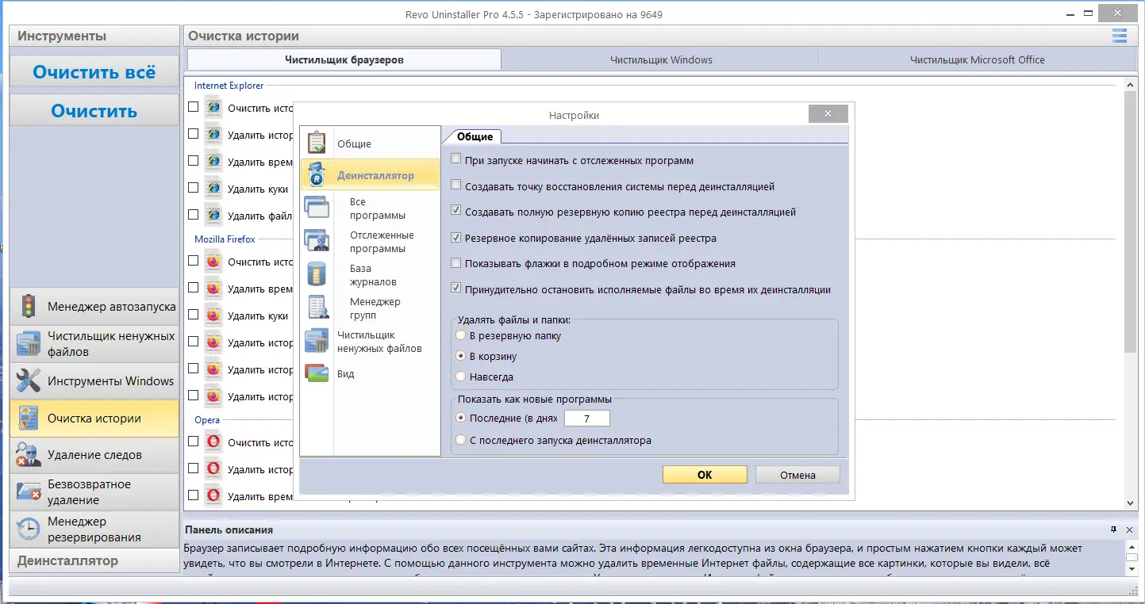This screenshot has width=1145, height=604.
Task: Click the days input field showing 7
Action: (x=586, y=418)
